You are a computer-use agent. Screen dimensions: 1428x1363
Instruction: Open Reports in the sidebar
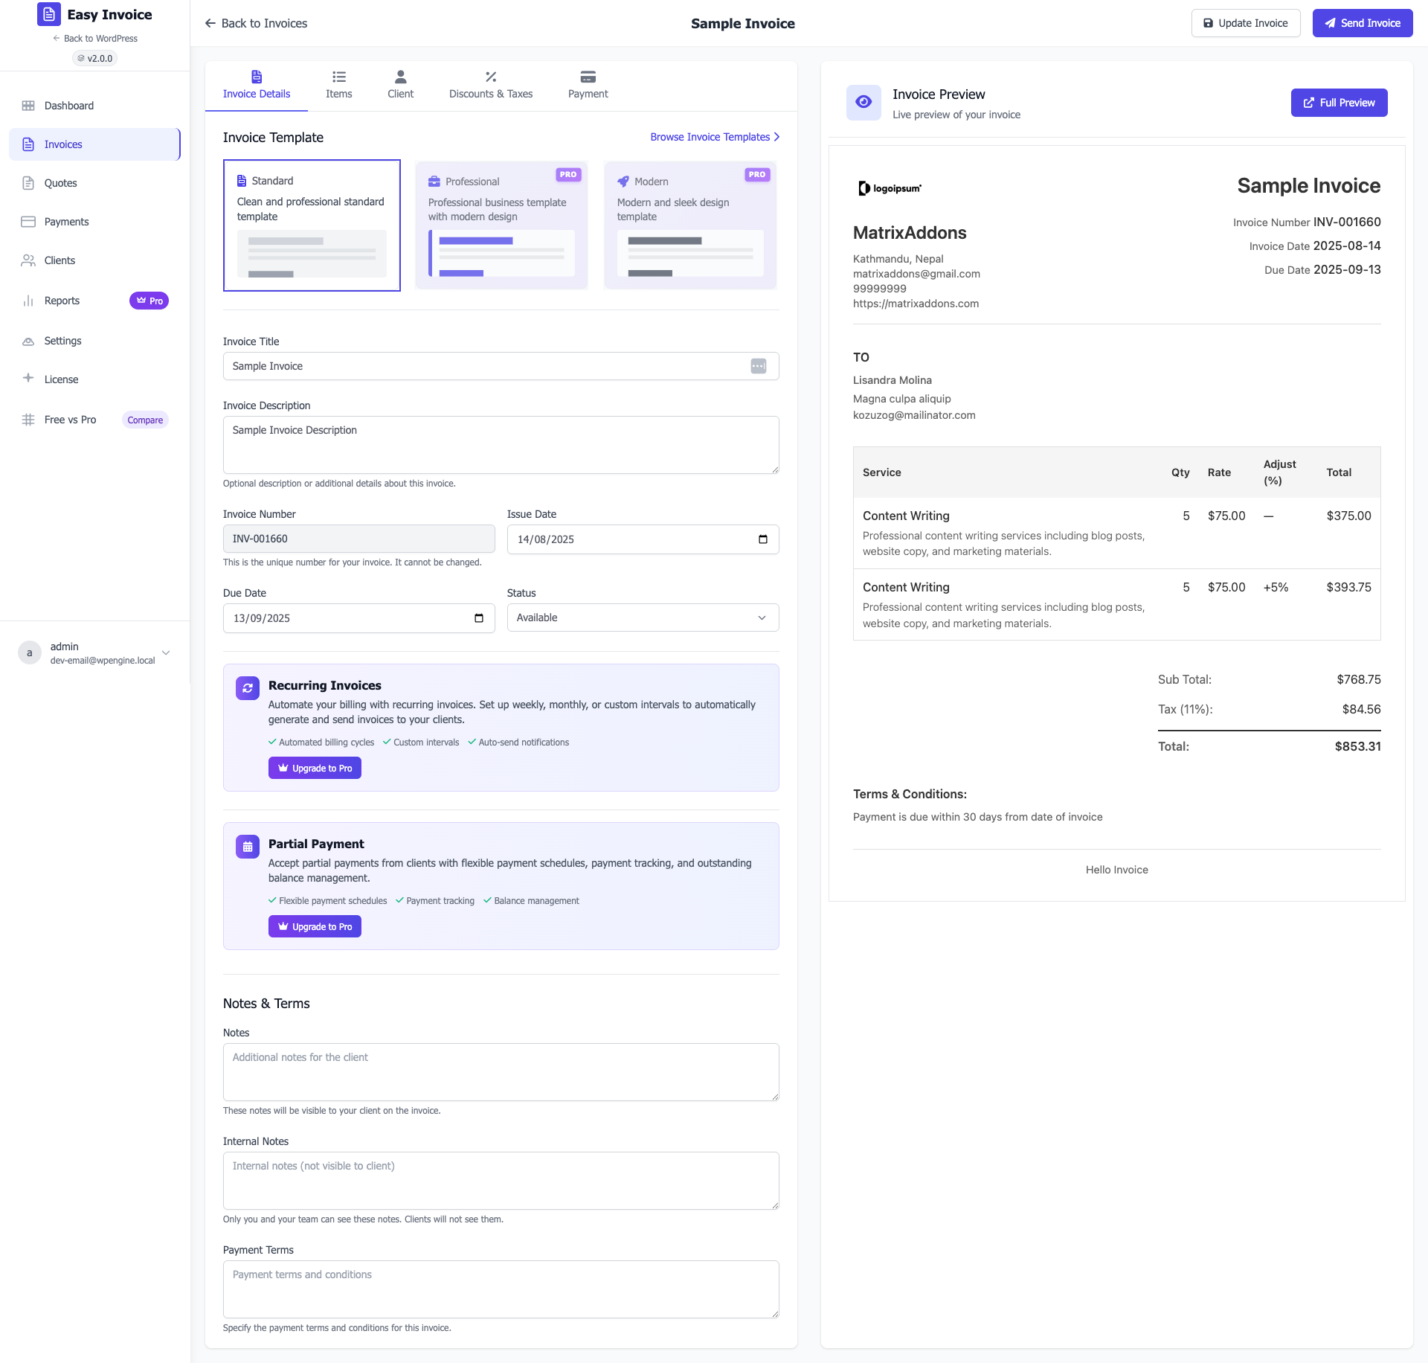(94, 301)
